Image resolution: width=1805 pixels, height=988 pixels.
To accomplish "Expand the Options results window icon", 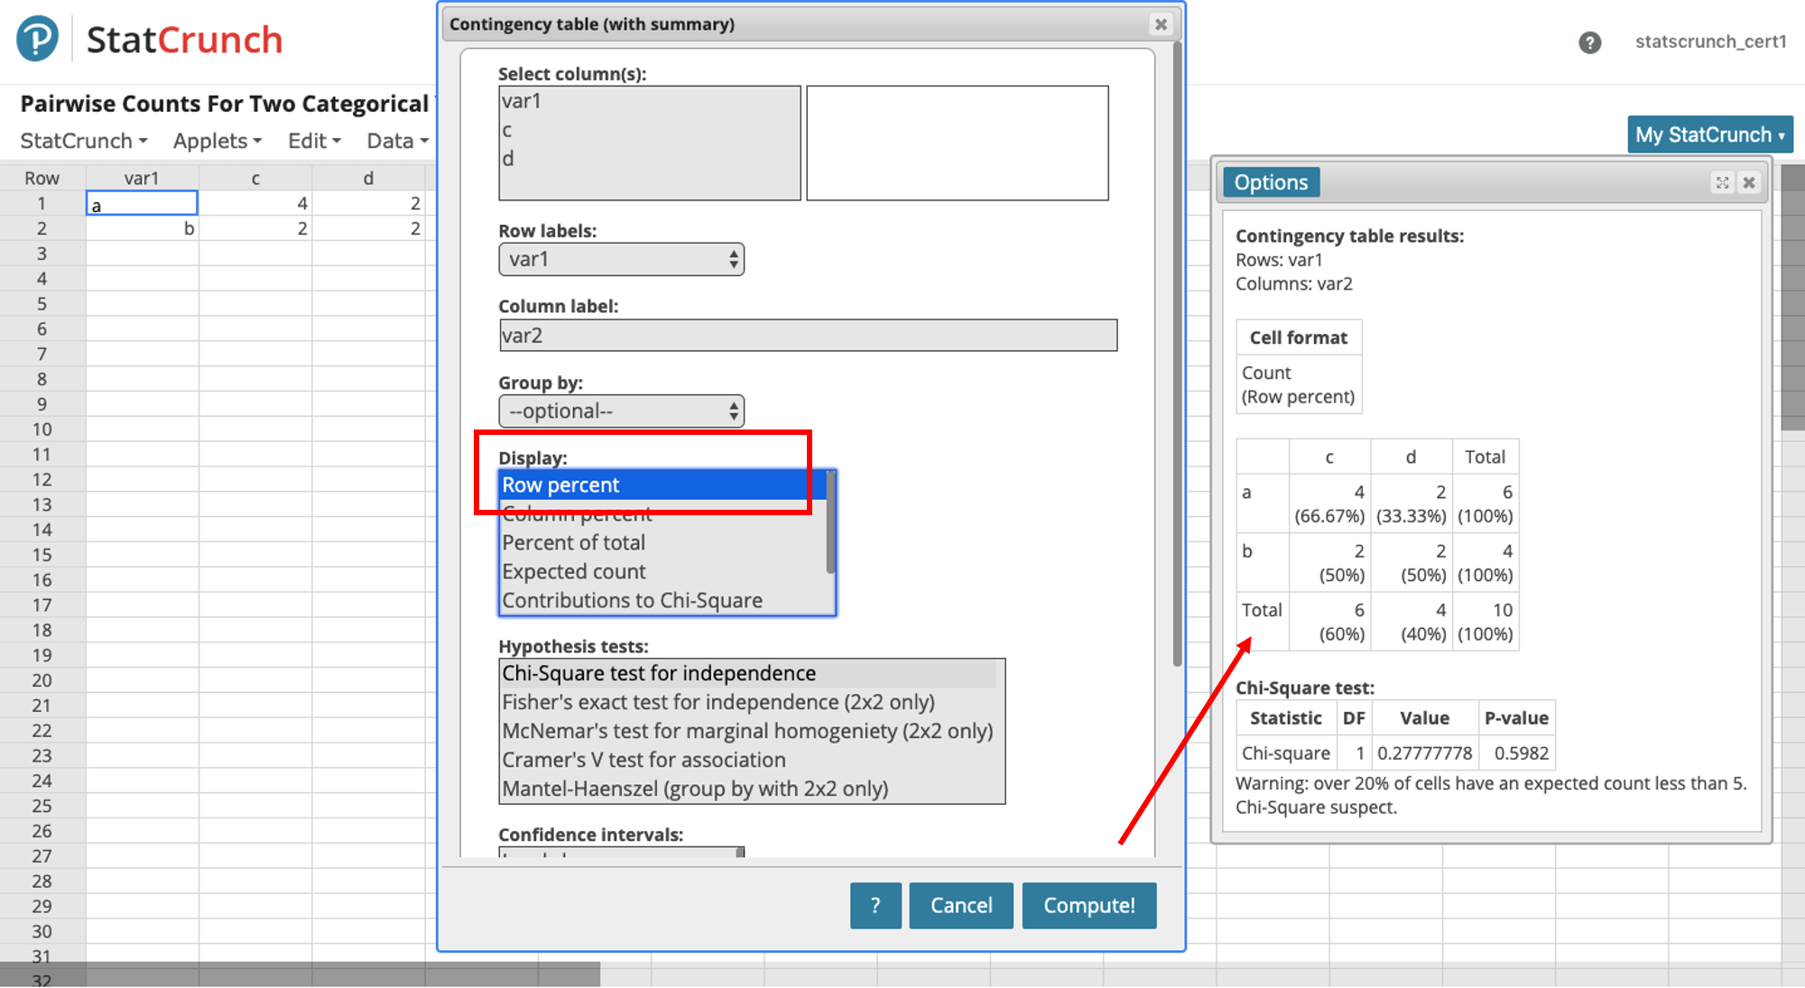I will (x=1722, y=182).
